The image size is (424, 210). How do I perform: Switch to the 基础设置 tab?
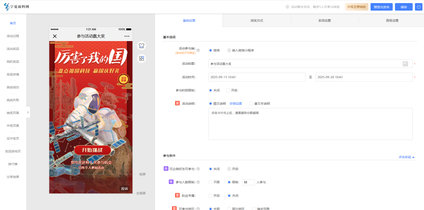point(189,20)
